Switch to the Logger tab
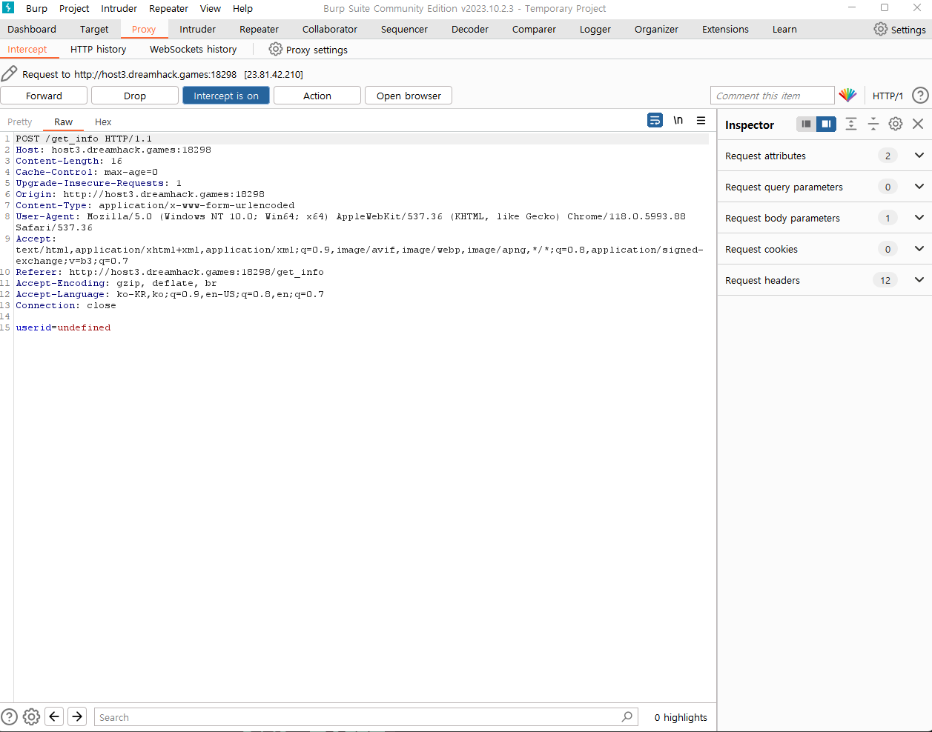 coord(595,29)
